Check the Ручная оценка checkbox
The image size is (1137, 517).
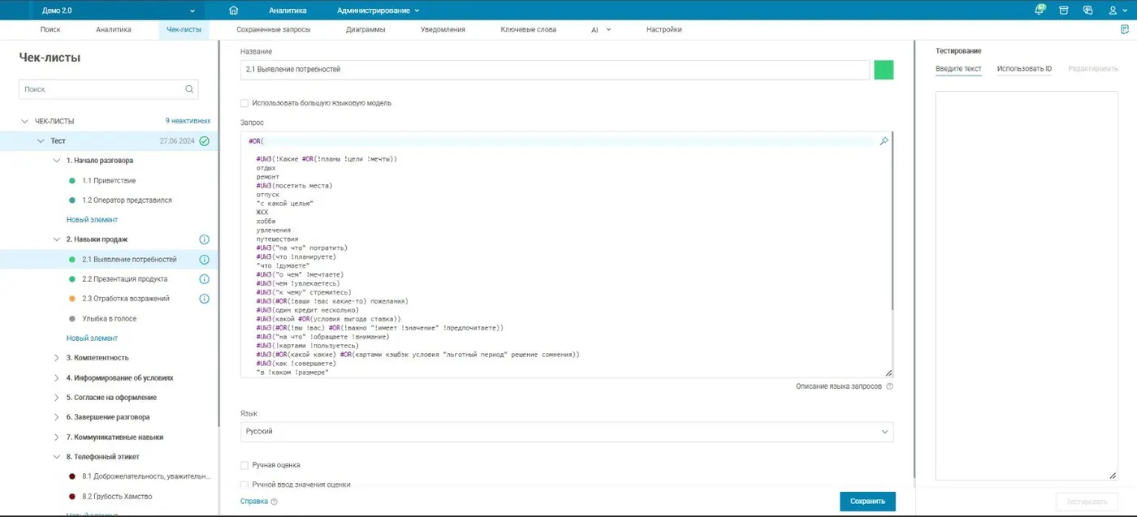[x=244, y=465]
